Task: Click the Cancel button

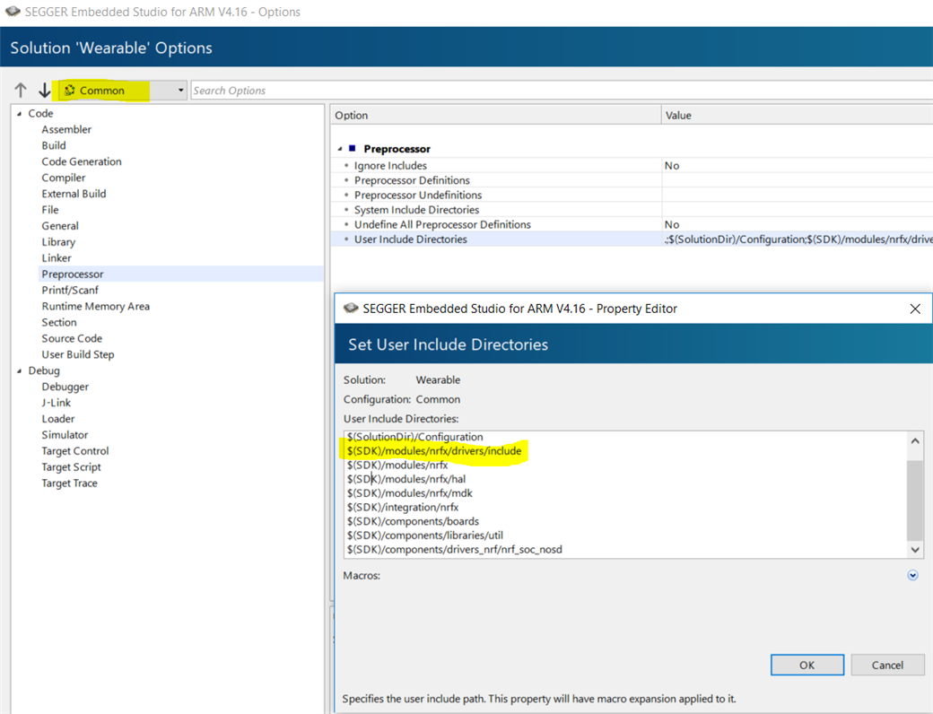Action: point(887,666)
